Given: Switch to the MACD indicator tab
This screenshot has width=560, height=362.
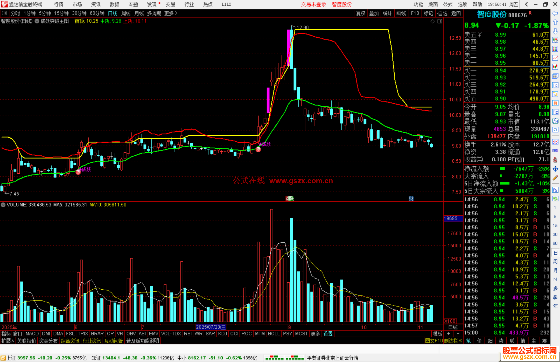Looking at the screenshot, I should [32, 334].
